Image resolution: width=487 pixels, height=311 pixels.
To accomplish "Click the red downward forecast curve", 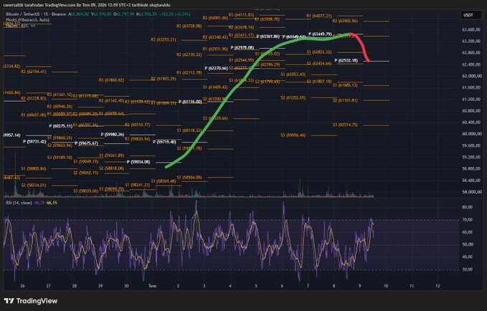I will [x=362, y=47].
